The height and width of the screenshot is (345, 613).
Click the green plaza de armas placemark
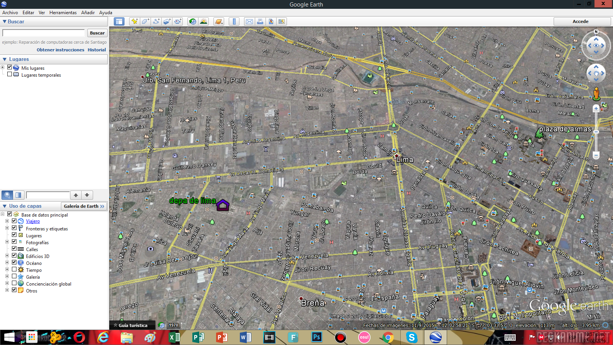[539, 134]
